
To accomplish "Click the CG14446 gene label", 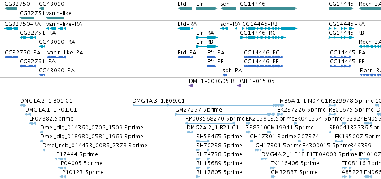I will [253, 4].
